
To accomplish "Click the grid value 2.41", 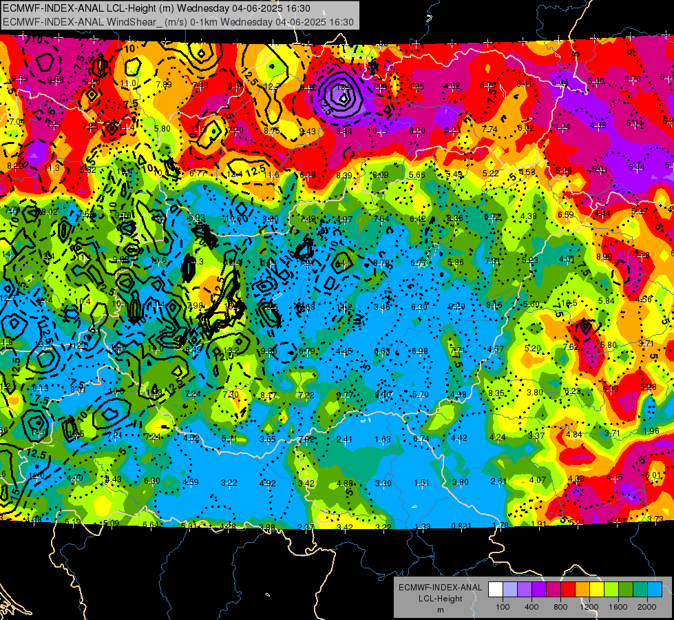I will tap(344, 440).
